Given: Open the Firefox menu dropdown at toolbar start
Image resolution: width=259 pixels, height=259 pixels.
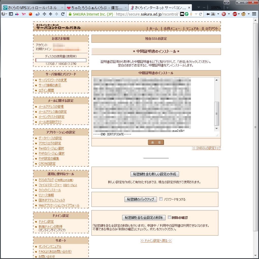Looking at the screenshot, I should [4, 14].
